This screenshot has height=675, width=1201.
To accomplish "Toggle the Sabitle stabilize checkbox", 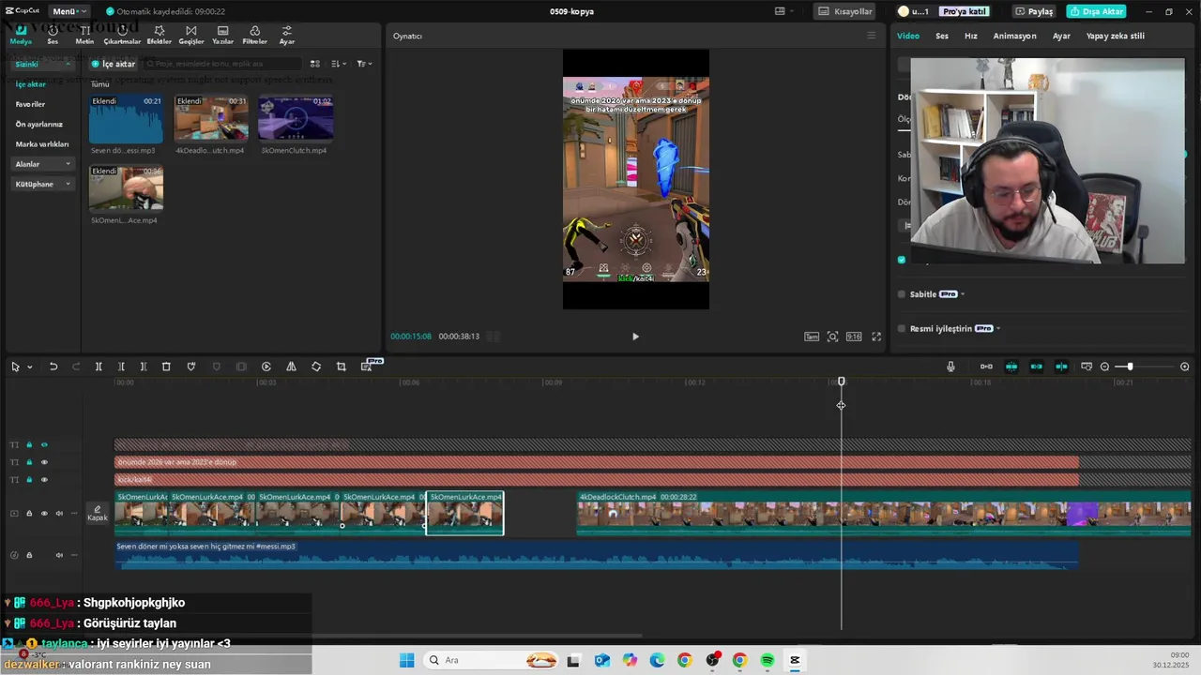I will click(902, 294).
